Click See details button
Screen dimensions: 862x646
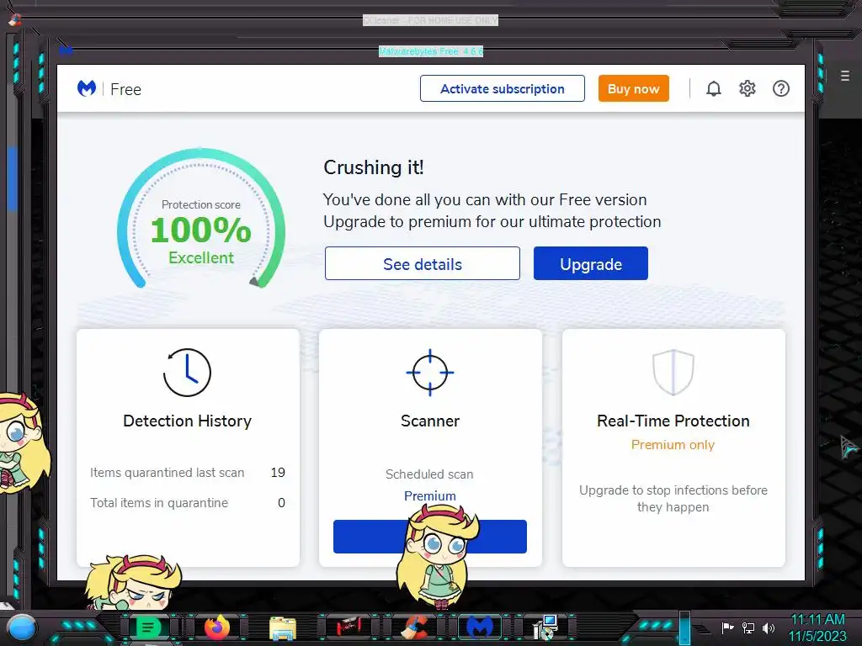pos(423,263)
